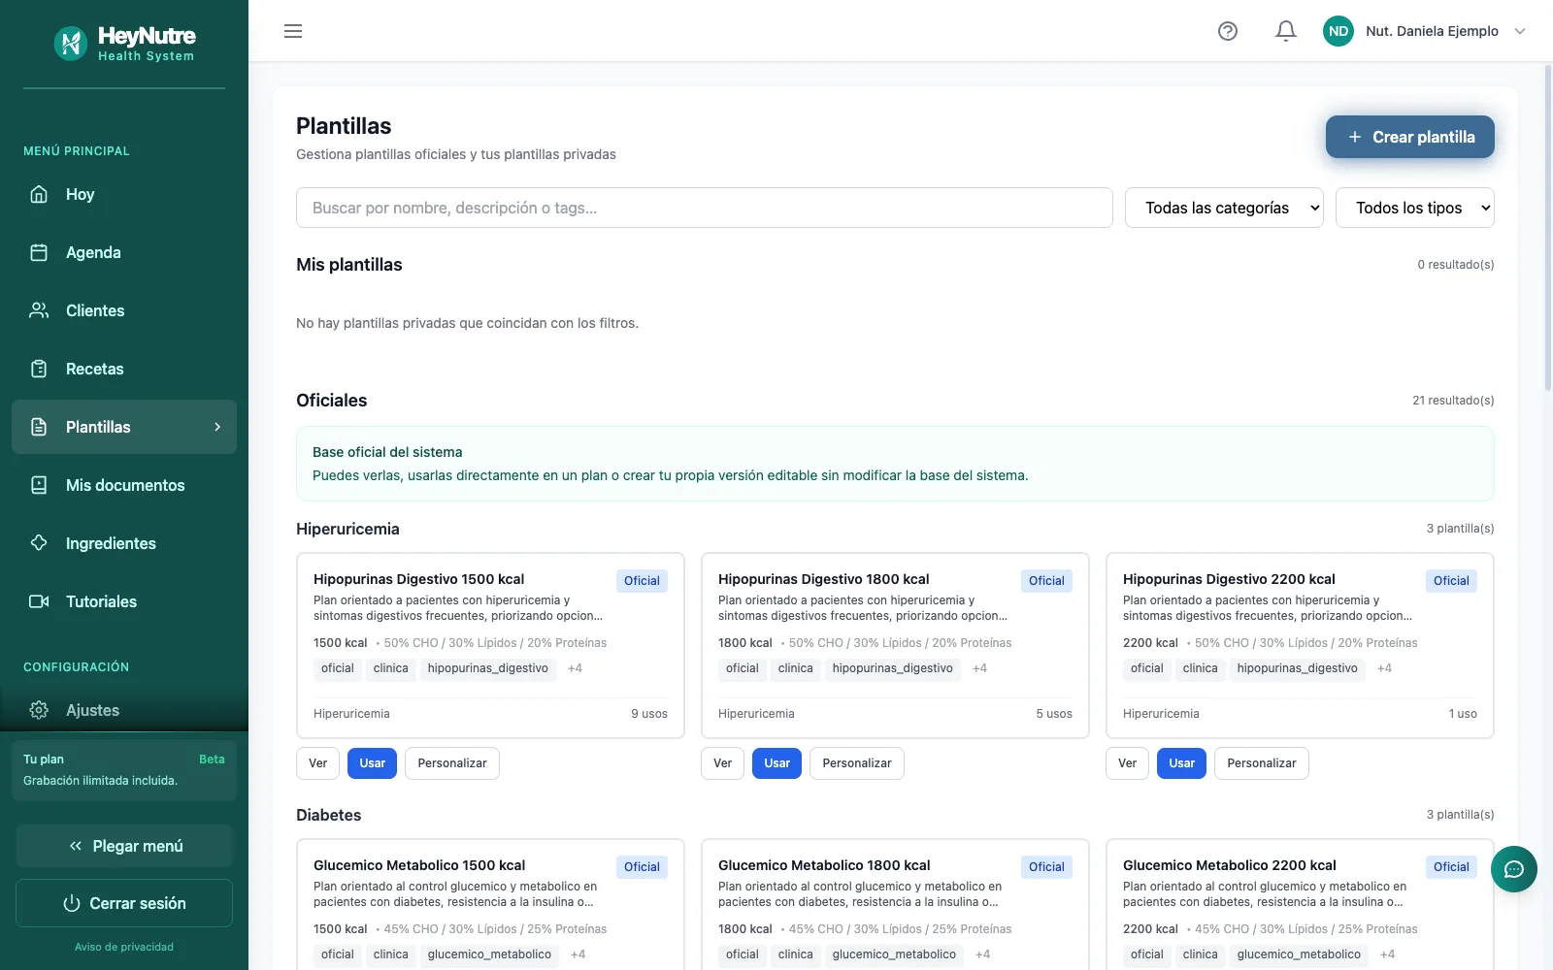Click Personalizar for Hipopurinas Digestivo 2200 kcal
The width and height of the screenshot is (1553, 970).
coord(1262,763)
